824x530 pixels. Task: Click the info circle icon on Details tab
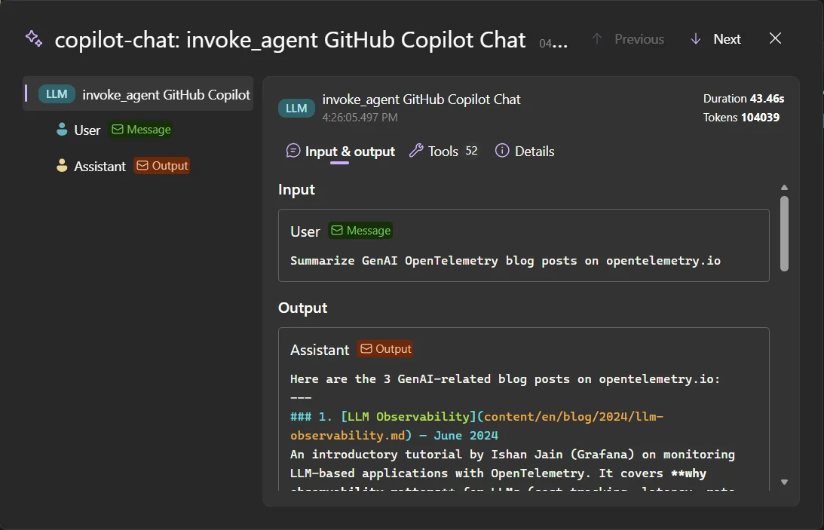502,151
